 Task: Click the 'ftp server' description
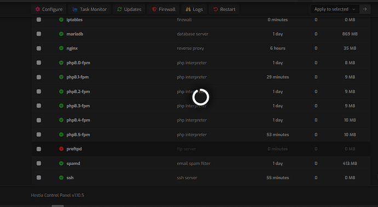coord(186,149)
